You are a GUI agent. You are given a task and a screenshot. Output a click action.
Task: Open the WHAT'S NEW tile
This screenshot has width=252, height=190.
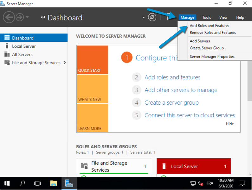click(x=93, y=89)
